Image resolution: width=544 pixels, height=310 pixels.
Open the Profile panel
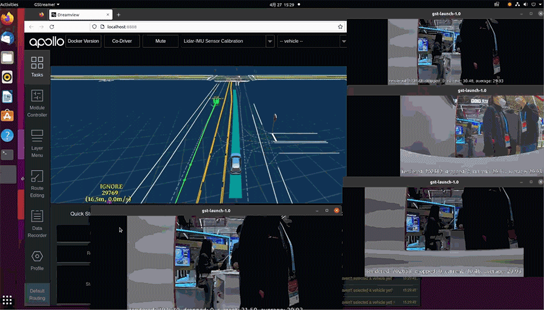click(x=37, y=260)
